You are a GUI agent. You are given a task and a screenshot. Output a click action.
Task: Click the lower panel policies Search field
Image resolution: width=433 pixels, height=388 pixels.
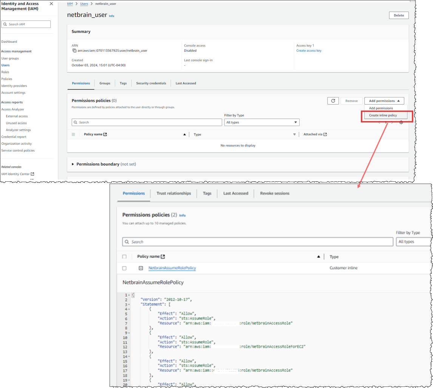coord(258,242)
